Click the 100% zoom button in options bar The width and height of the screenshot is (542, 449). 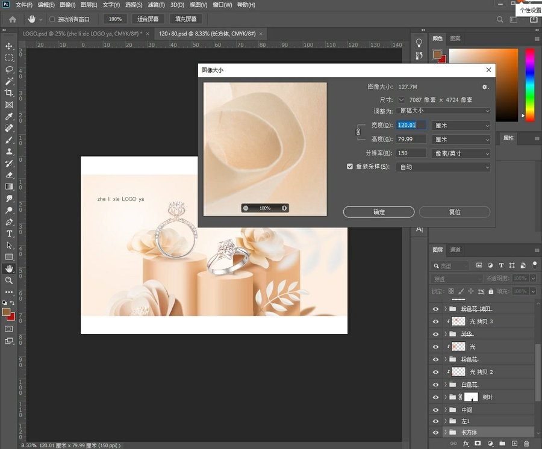pyautogui.click(x=115, y=19)
